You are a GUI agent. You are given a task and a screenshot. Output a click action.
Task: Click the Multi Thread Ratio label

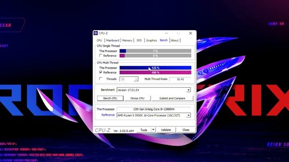tap(156, 79)
